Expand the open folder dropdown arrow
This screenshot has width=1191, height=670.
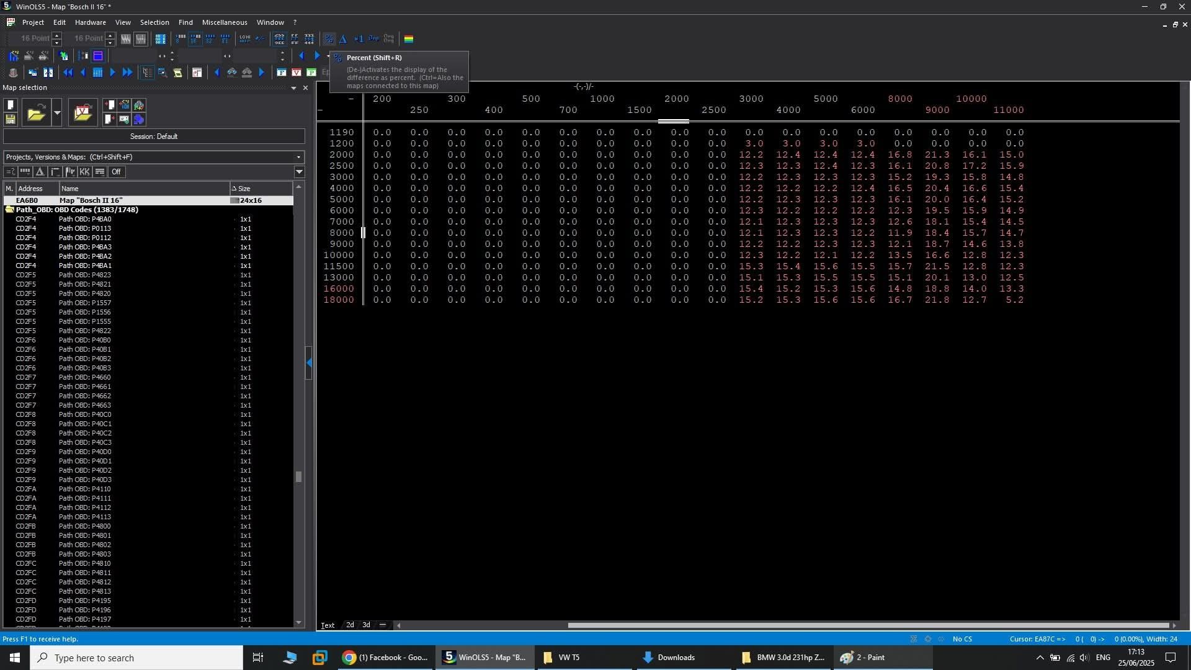pos(57,112)
